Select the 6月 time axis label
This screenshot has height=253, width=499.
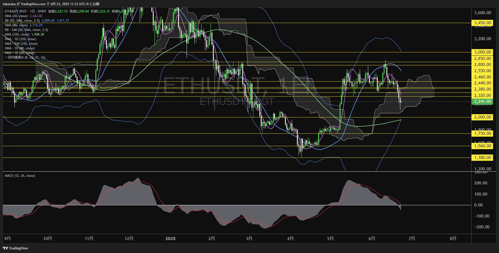(x=372, y=238)
